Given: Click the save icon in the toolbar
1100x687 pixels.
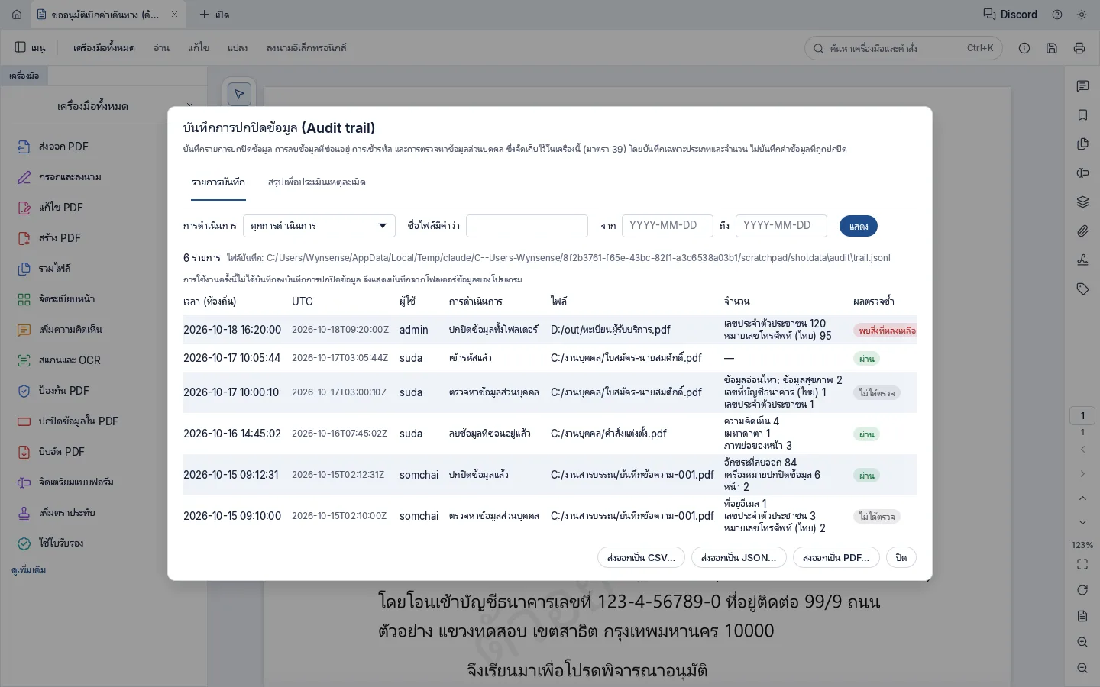Looking at the screenshot, I should [1052, 48].
